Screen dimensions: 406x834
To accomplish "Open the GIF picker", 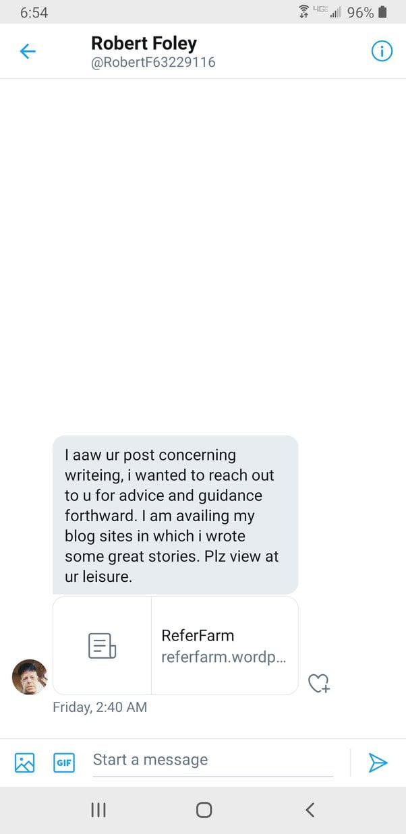I will pyautogui.click(x=64, y=762).
